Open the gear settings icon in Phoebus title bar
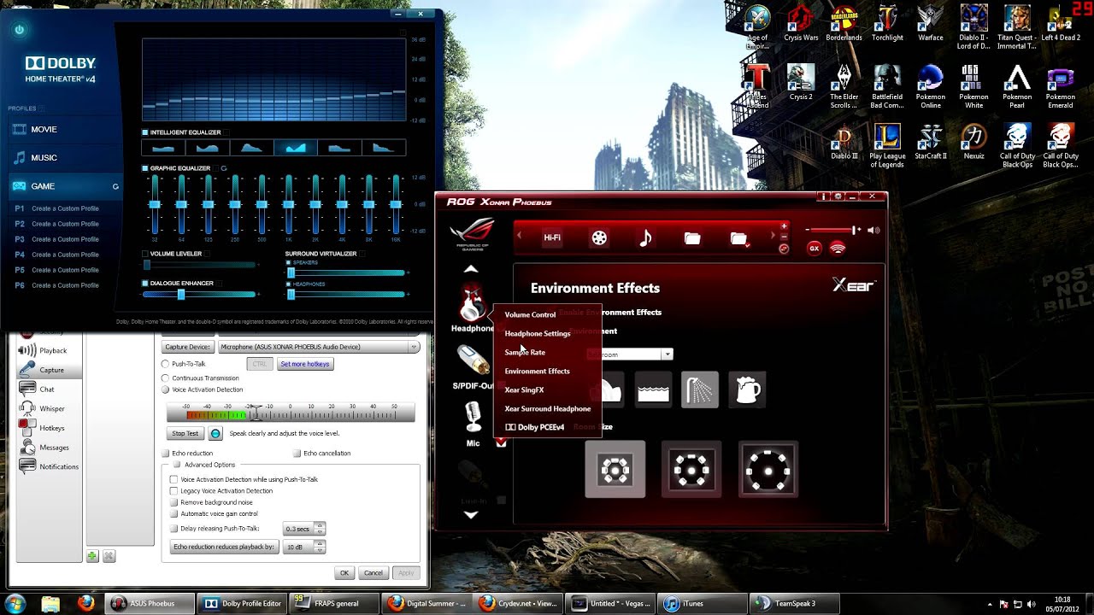This screenshot has width=1094, height=615. (x=838, y=196)
